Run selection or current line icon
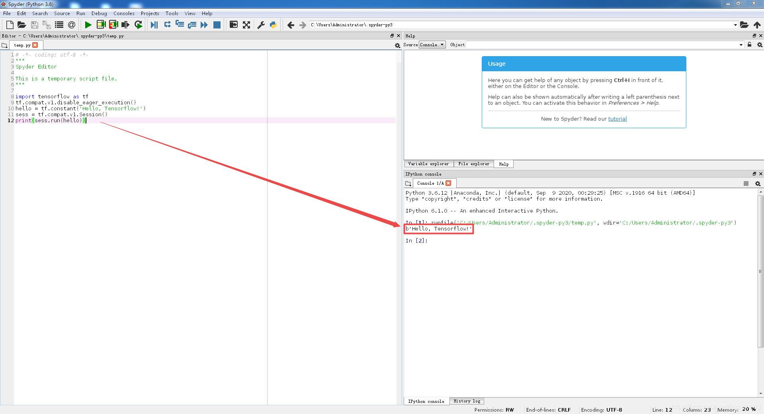Screen dimensions: 764x414 [x=125, y=25]
